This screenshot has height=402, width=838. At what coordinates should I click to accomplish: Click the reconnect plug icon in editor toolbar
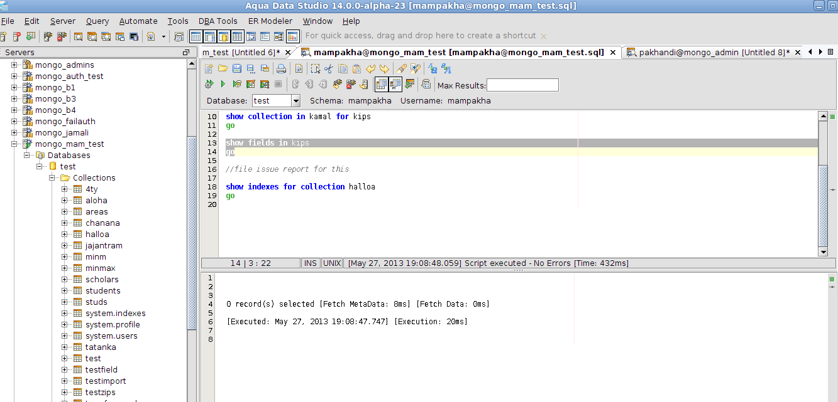337,84
